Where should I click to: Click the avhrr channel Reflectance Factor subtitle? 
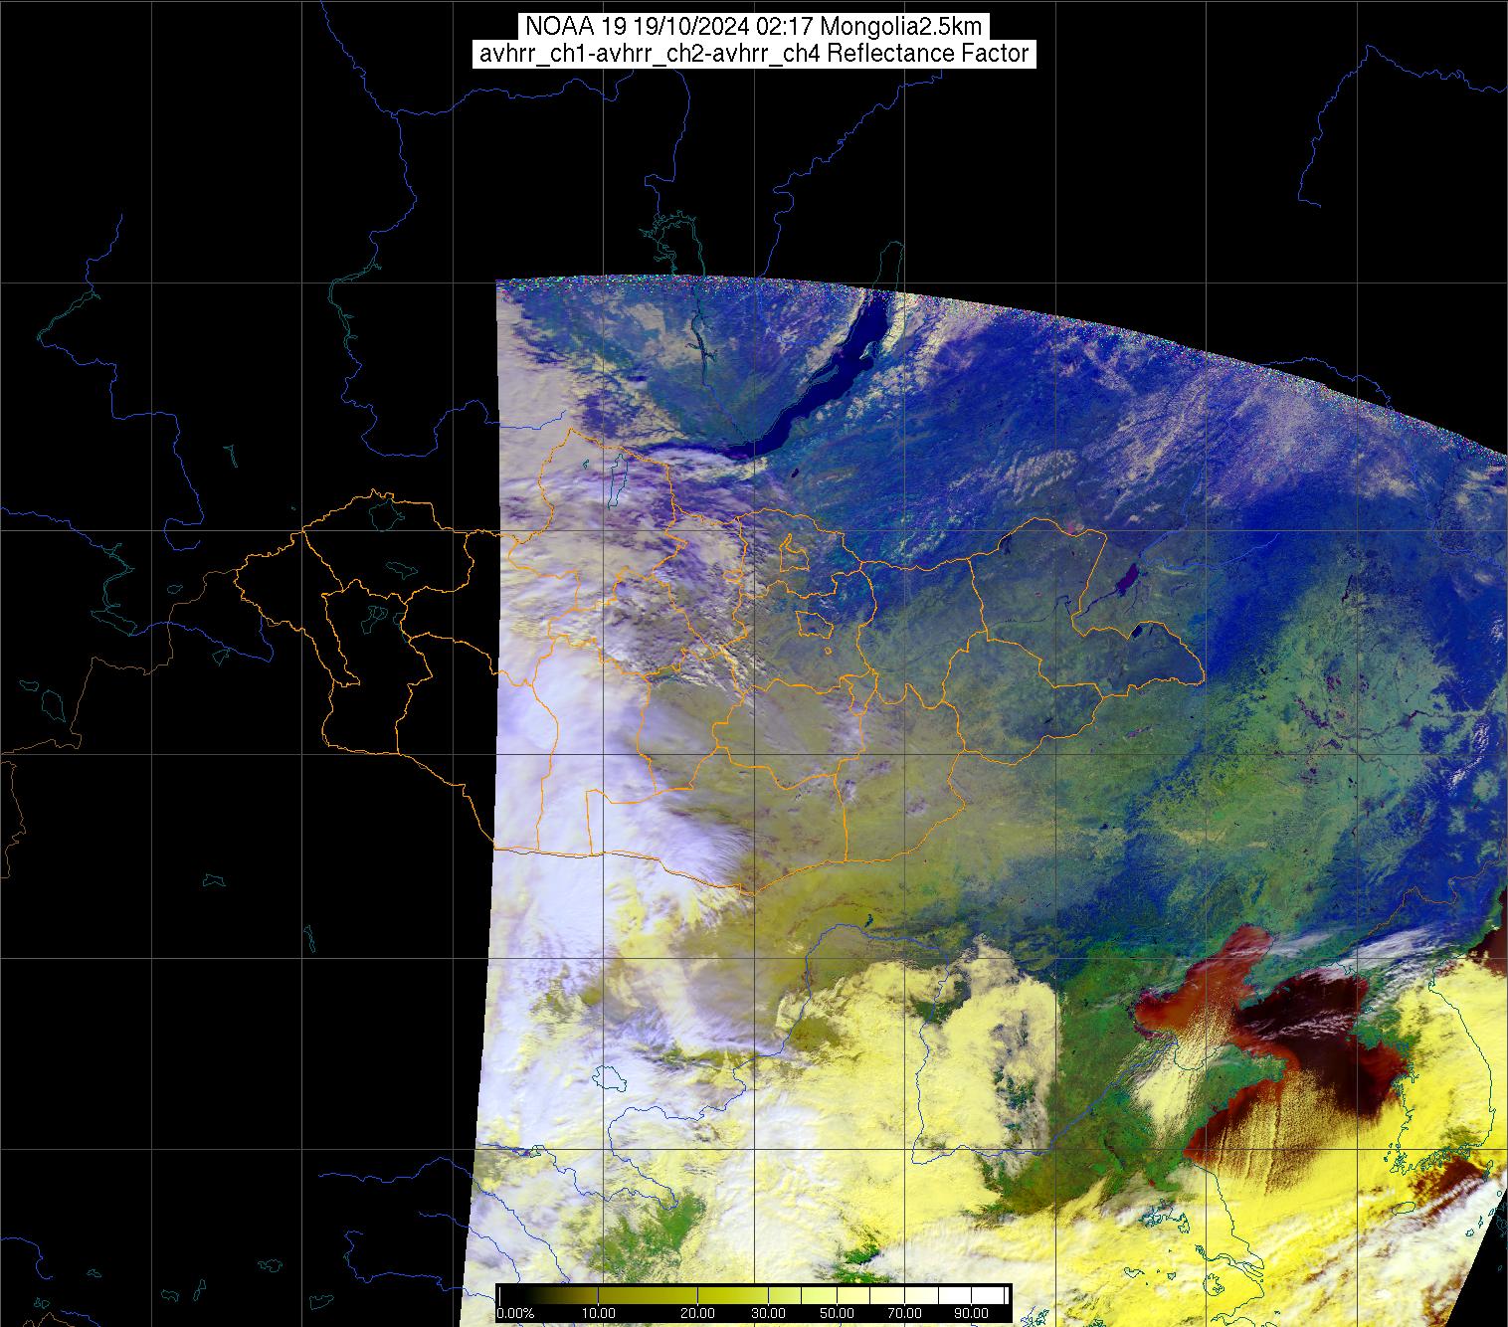click(x=753, y=54)
